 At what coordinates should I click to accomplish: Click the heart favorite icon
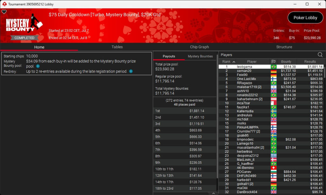pyautogui.click(x=4, y=12)
